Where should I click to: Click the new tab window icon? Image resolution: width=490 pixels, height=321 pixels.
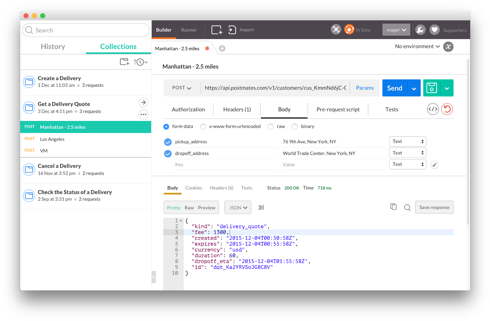point(217,30)
